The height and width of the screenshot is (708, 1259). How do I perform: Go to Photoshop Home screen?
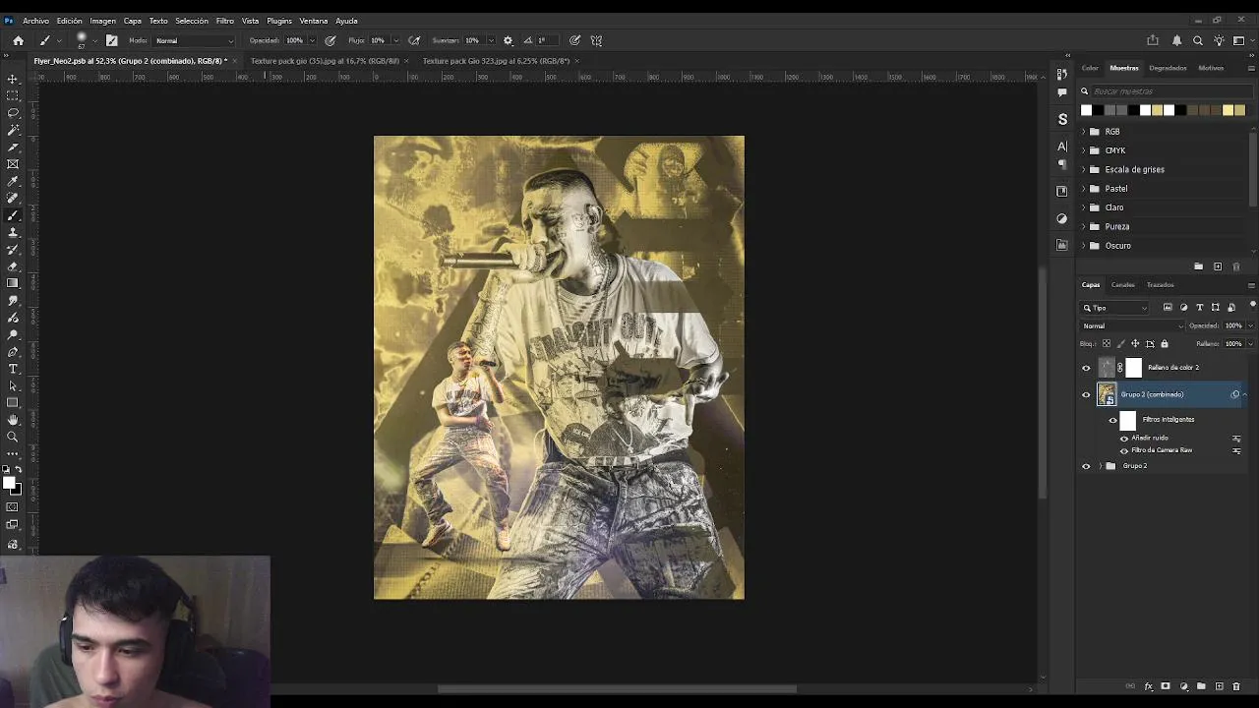pyautogui.click(x=18, y=40)
